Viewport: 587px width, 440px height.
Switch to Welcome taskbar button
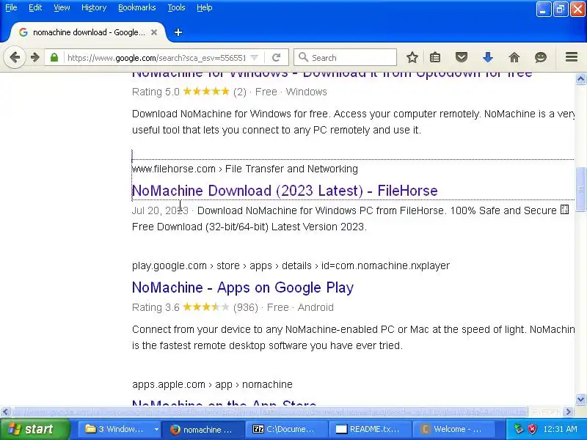pos(452,429)
